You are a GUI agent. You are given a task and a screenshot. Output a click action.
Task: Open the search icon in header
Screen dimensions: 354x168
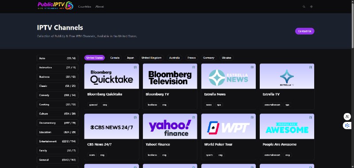coord(304,7)
